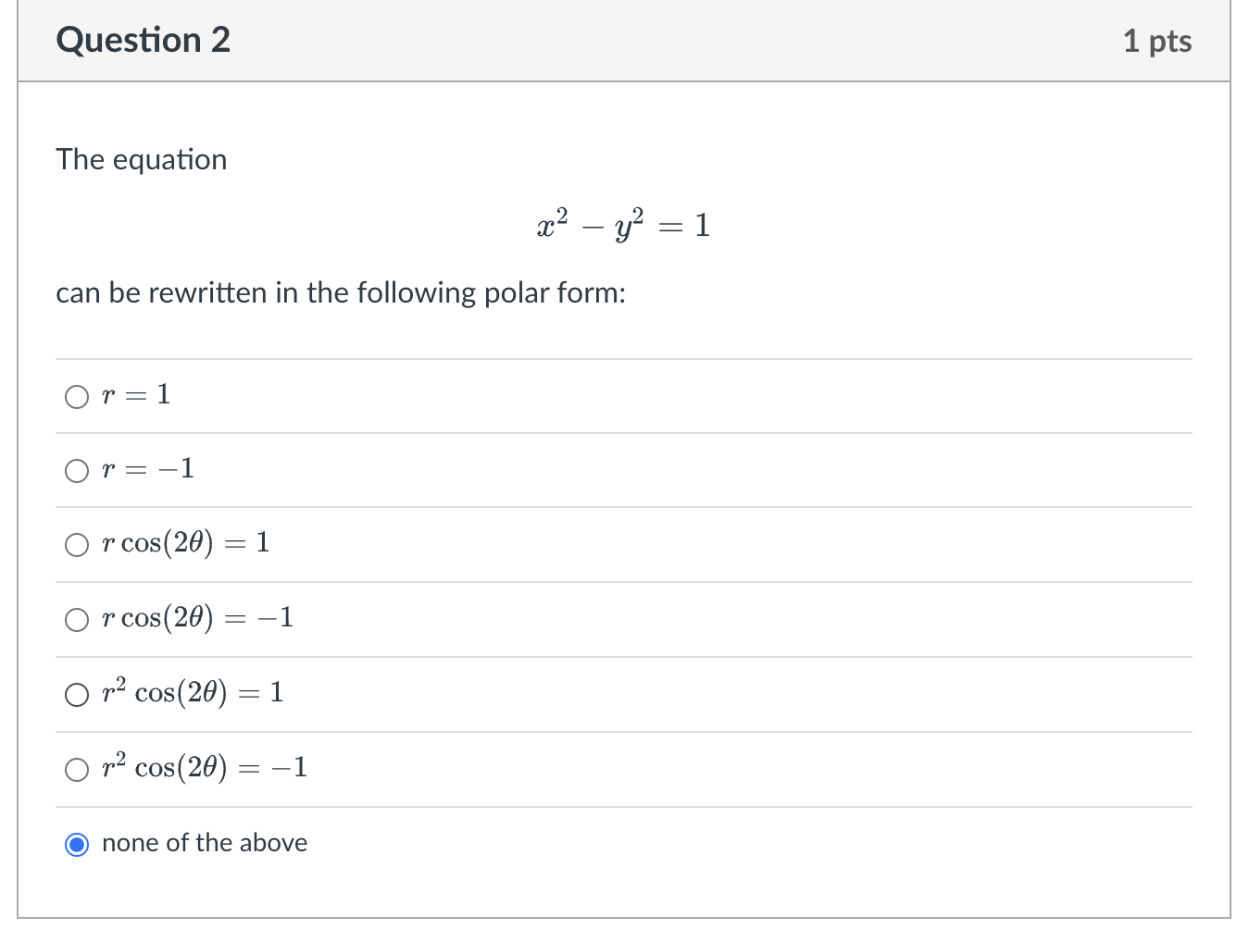The image size is (1237, 929).
Task: Click the '1 pts' label
Action: coord(1156,40)
